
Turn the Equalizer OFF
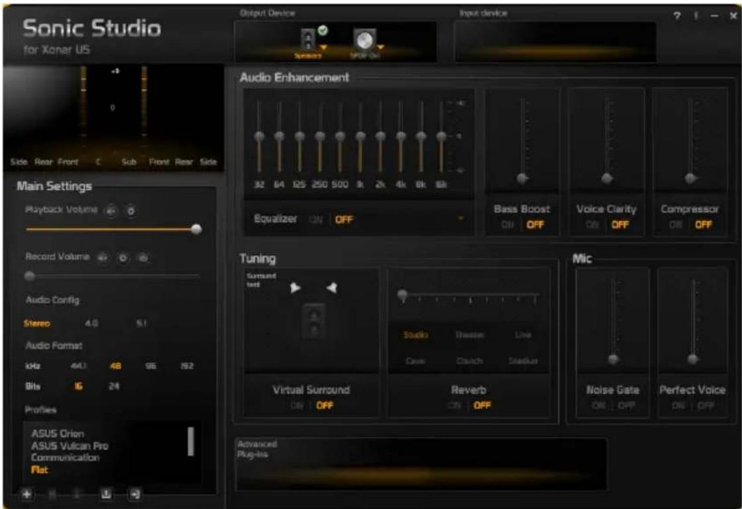(344, 219)
